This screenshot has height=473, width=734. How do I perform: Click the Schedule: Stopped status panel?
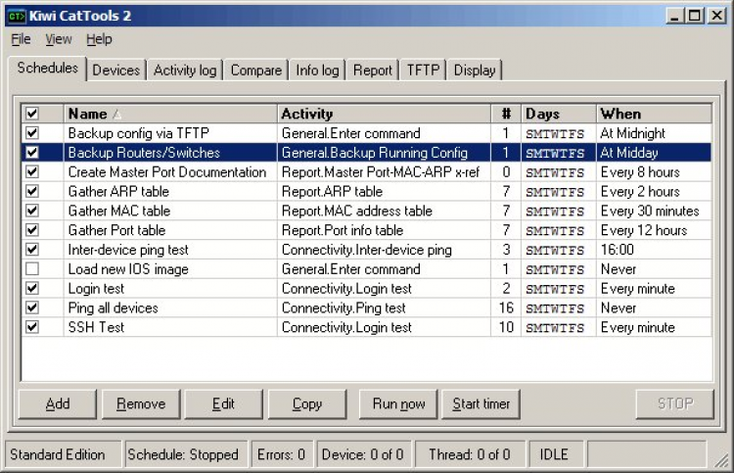pos(186,454)
